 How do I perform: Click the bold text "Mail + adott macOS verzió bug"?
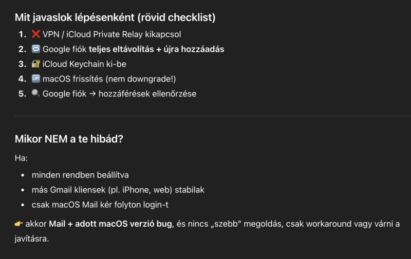pyautogui.click(x=106, y=225)
